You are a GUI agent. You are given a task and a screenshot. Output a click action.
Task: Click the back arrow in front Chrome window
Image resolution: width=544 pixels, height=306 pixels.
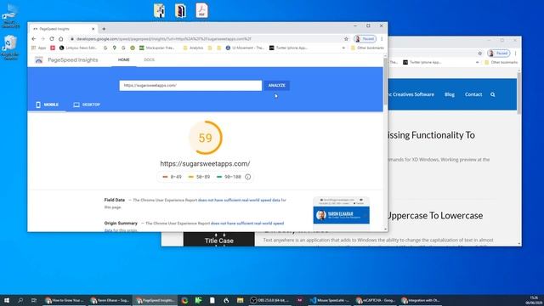pyautogui.click(x=34, y=39)
